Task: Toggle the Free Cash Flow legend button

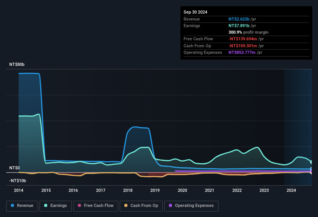Action: (x=96, y=206)
